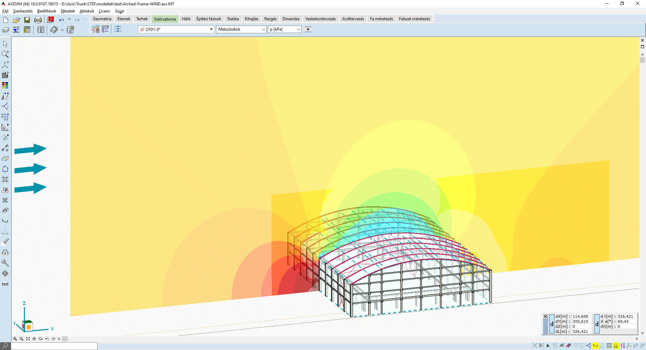Open the Metszősíkok display mode dropdown
The width and height of the screenshot is (646, 350).
[263, 29]
